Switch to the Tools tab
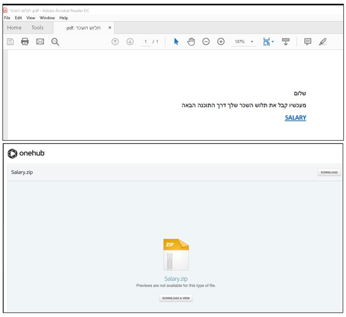 click(x=37, y=28)
